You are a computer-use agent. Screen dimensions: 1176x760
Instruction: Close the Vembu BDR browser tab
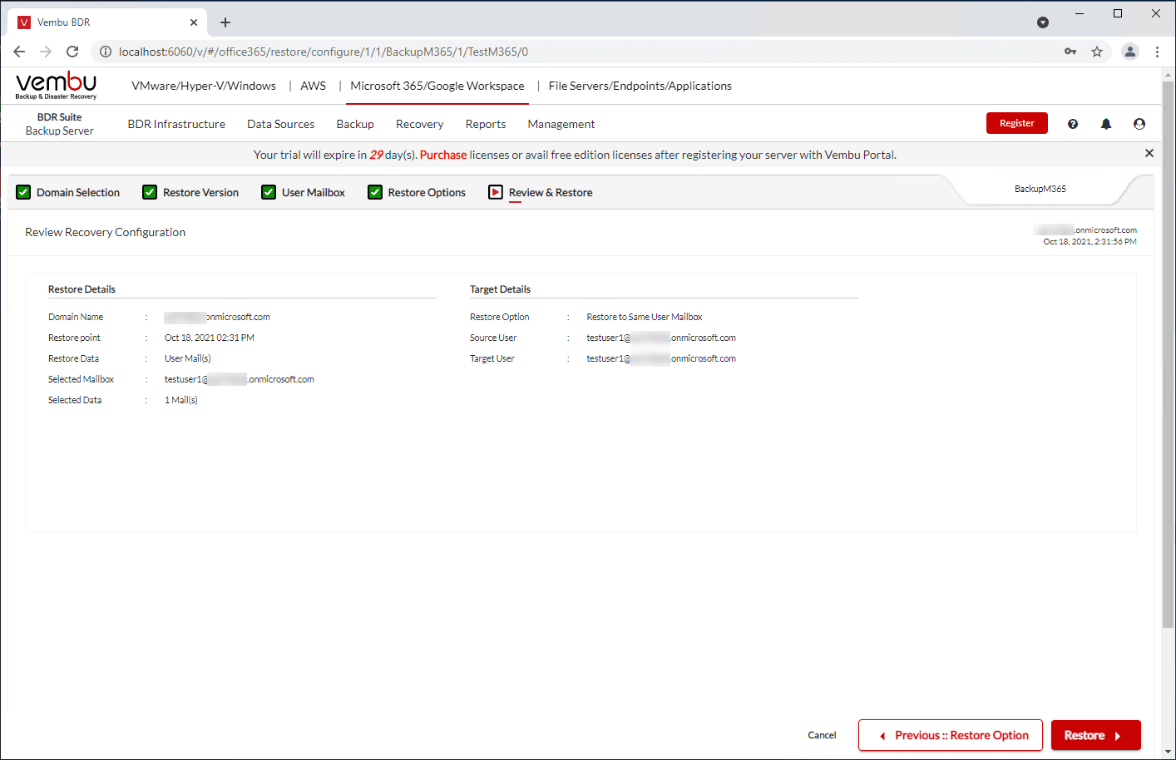tap(194, 22)
